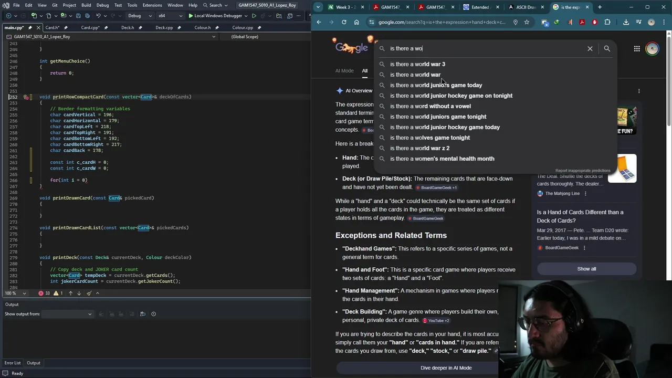
Task: Clear the Google search box X
Action: pos(590,48)
